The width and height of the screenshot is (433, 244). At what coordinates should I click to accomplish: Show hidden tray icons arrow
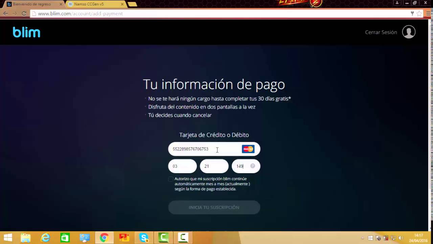(x=363, y=238)
